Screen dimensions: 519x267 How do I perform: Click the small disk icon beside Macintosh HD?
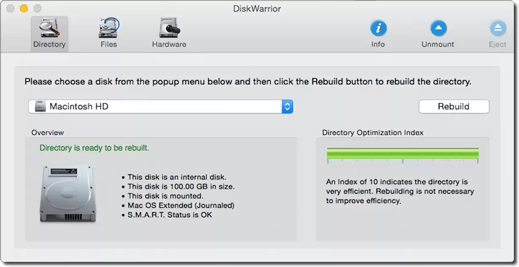[x=40, y=107]
